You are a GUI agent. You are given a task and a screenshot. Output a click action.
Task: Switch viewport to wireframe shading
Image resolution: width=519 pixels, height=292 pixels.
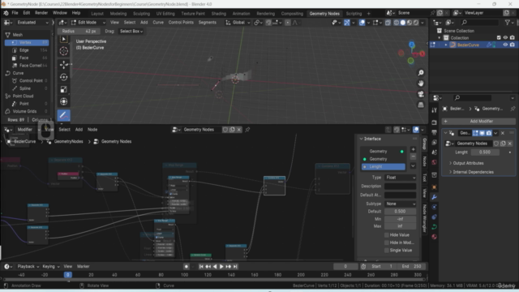(x=397, y=23)
